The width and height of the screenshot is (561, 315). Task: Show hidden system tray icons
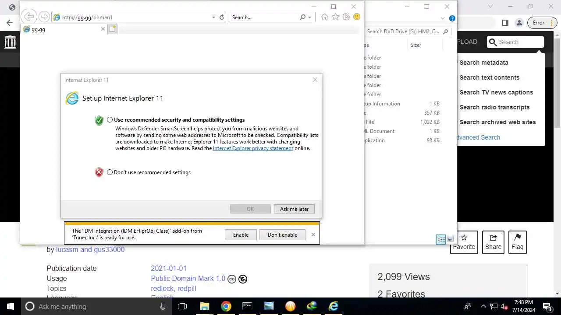[x=483, y=306]
